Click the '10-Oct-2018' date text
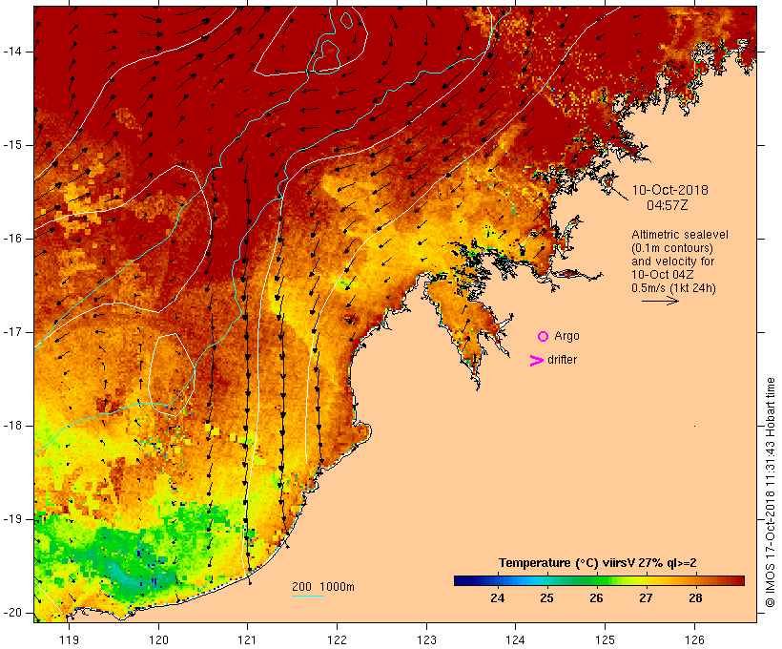Image resolution: width=782 pixels, height=649 pixels. (669, 190)
